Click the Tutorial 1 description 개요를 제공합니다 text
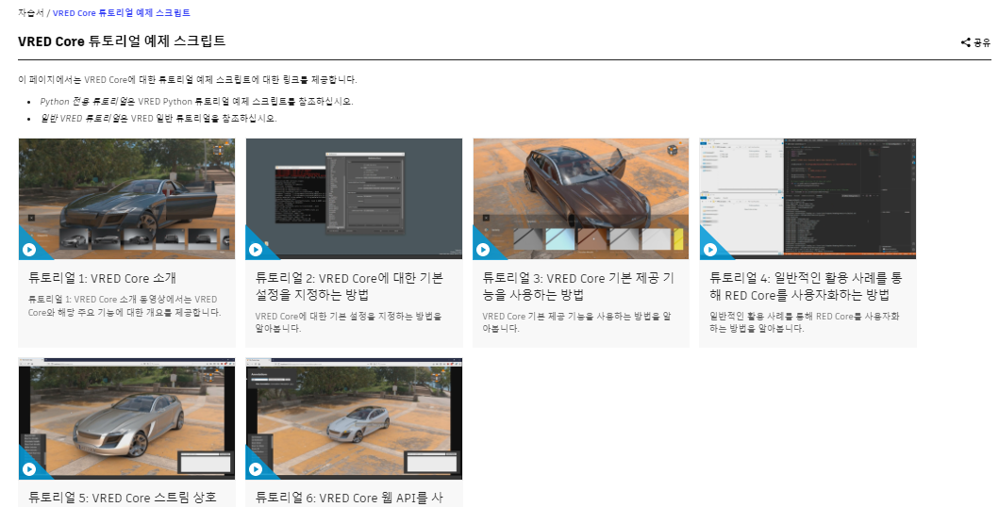Screen dimensions: 999x507 tap(125, 306)
